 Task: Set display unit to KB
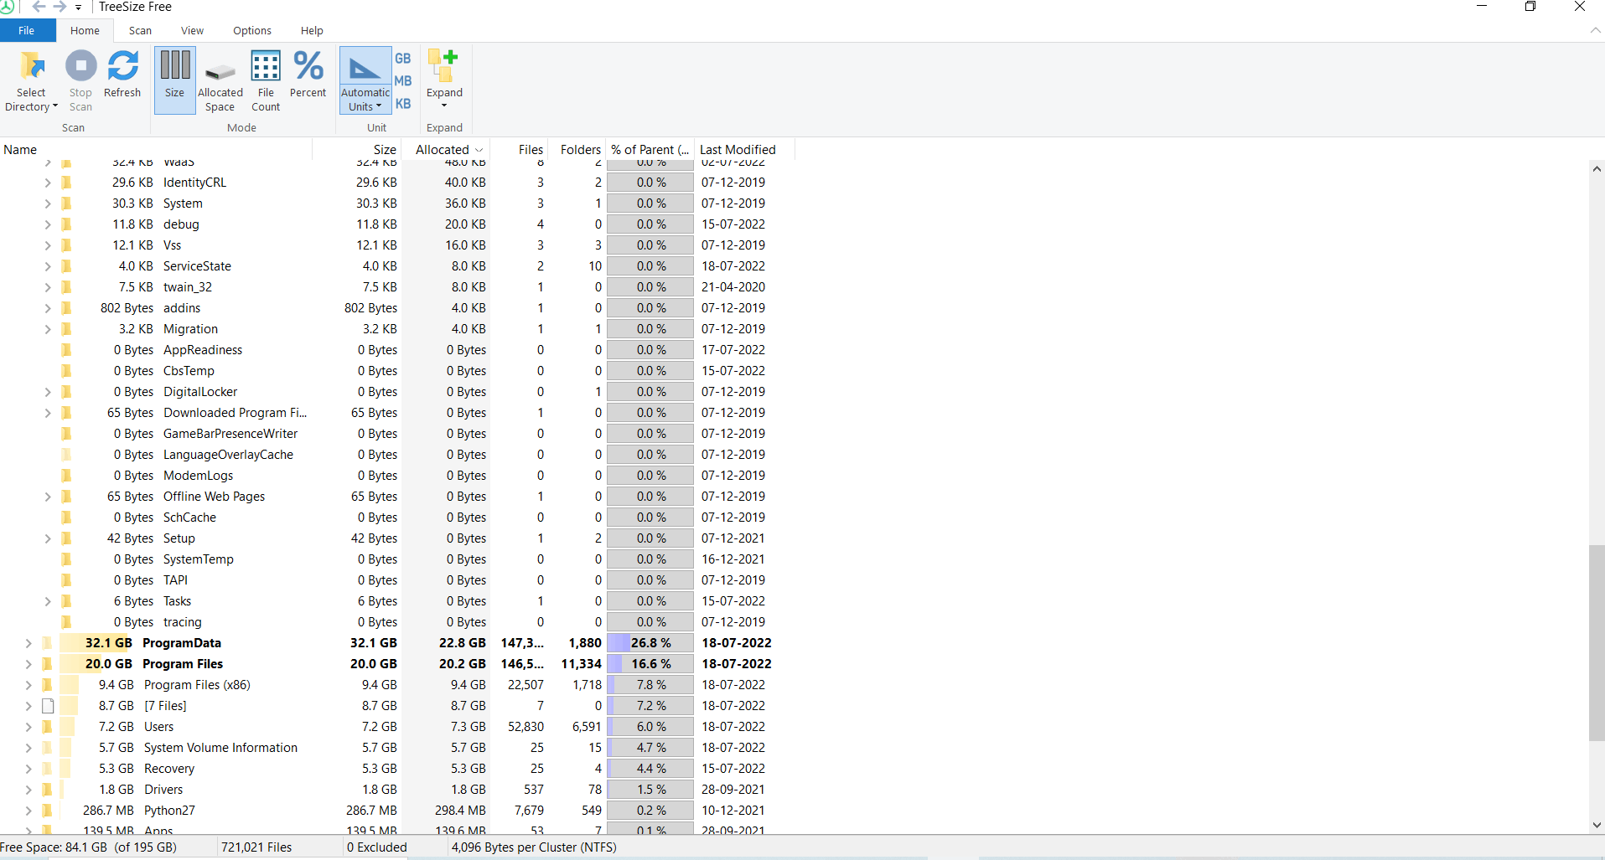point(403,104)
